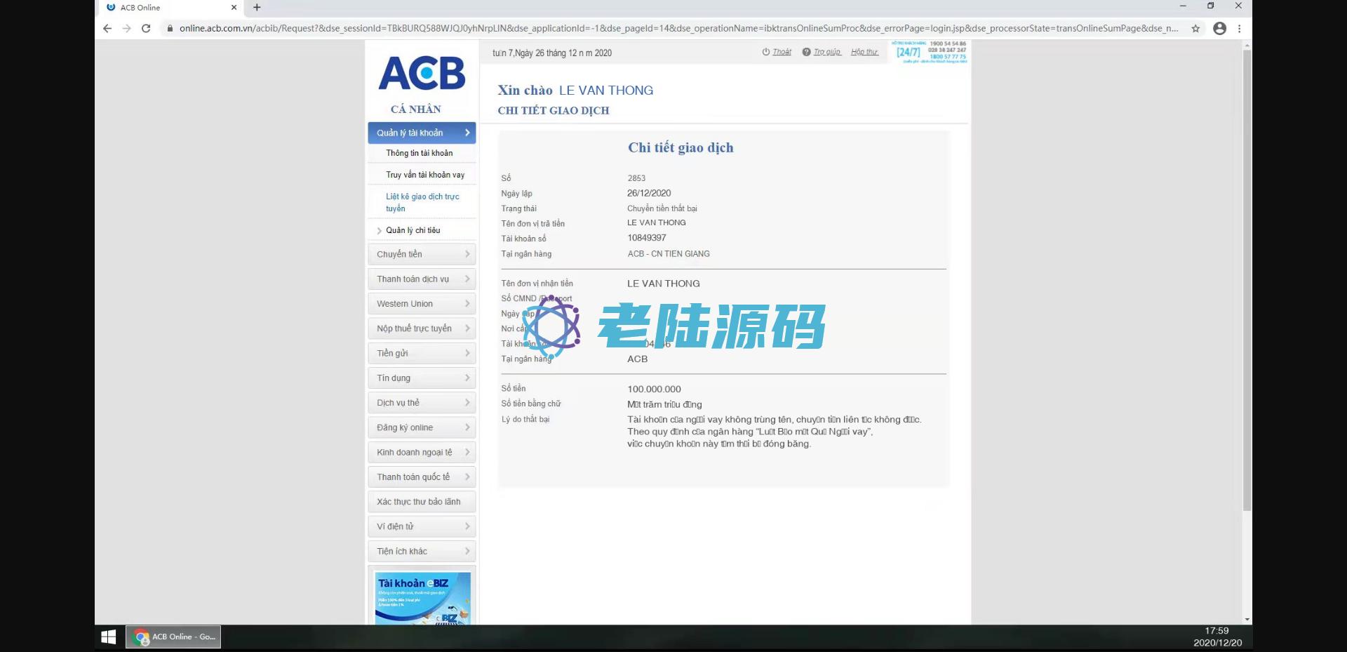
Task: Expand Thanh toán dịch vụ menu
Action: click(422, 279)
